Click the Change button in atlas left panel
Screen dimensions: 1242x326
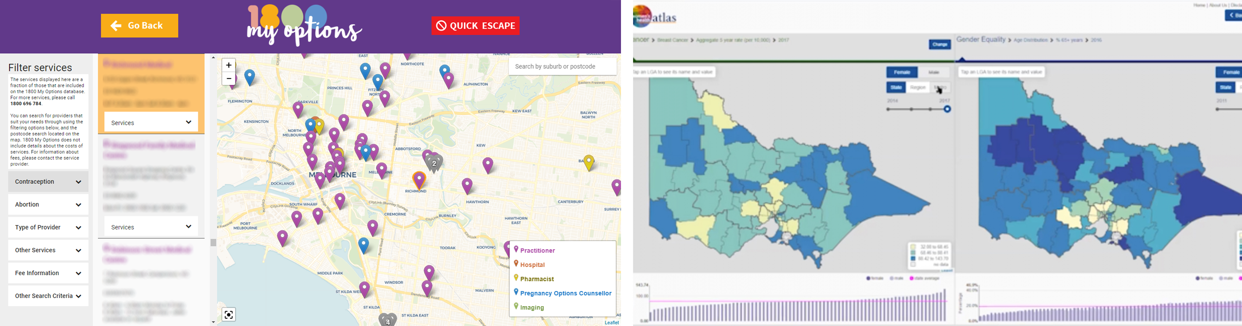tap(940, 45)
